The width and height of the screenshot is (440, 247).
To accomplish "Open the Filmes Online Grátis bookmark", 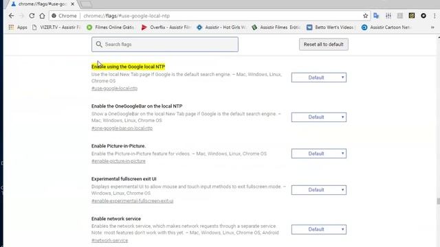I will click(111, 27).
